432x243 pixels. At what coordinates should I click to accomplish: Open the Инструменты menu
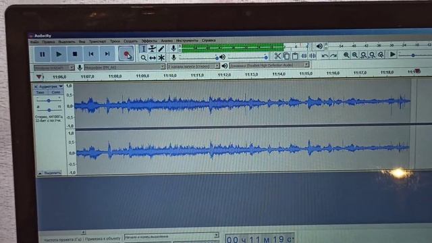coord(187,40)
